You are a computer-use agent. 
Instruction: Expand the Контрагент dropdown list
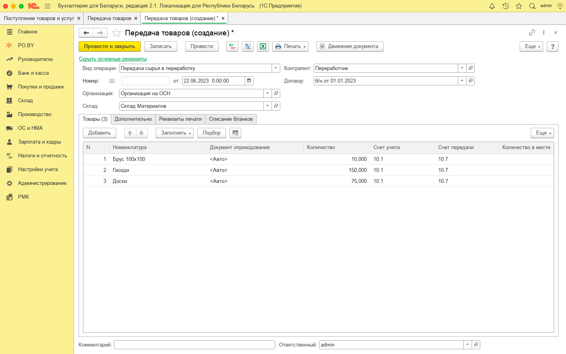point(462,68)
